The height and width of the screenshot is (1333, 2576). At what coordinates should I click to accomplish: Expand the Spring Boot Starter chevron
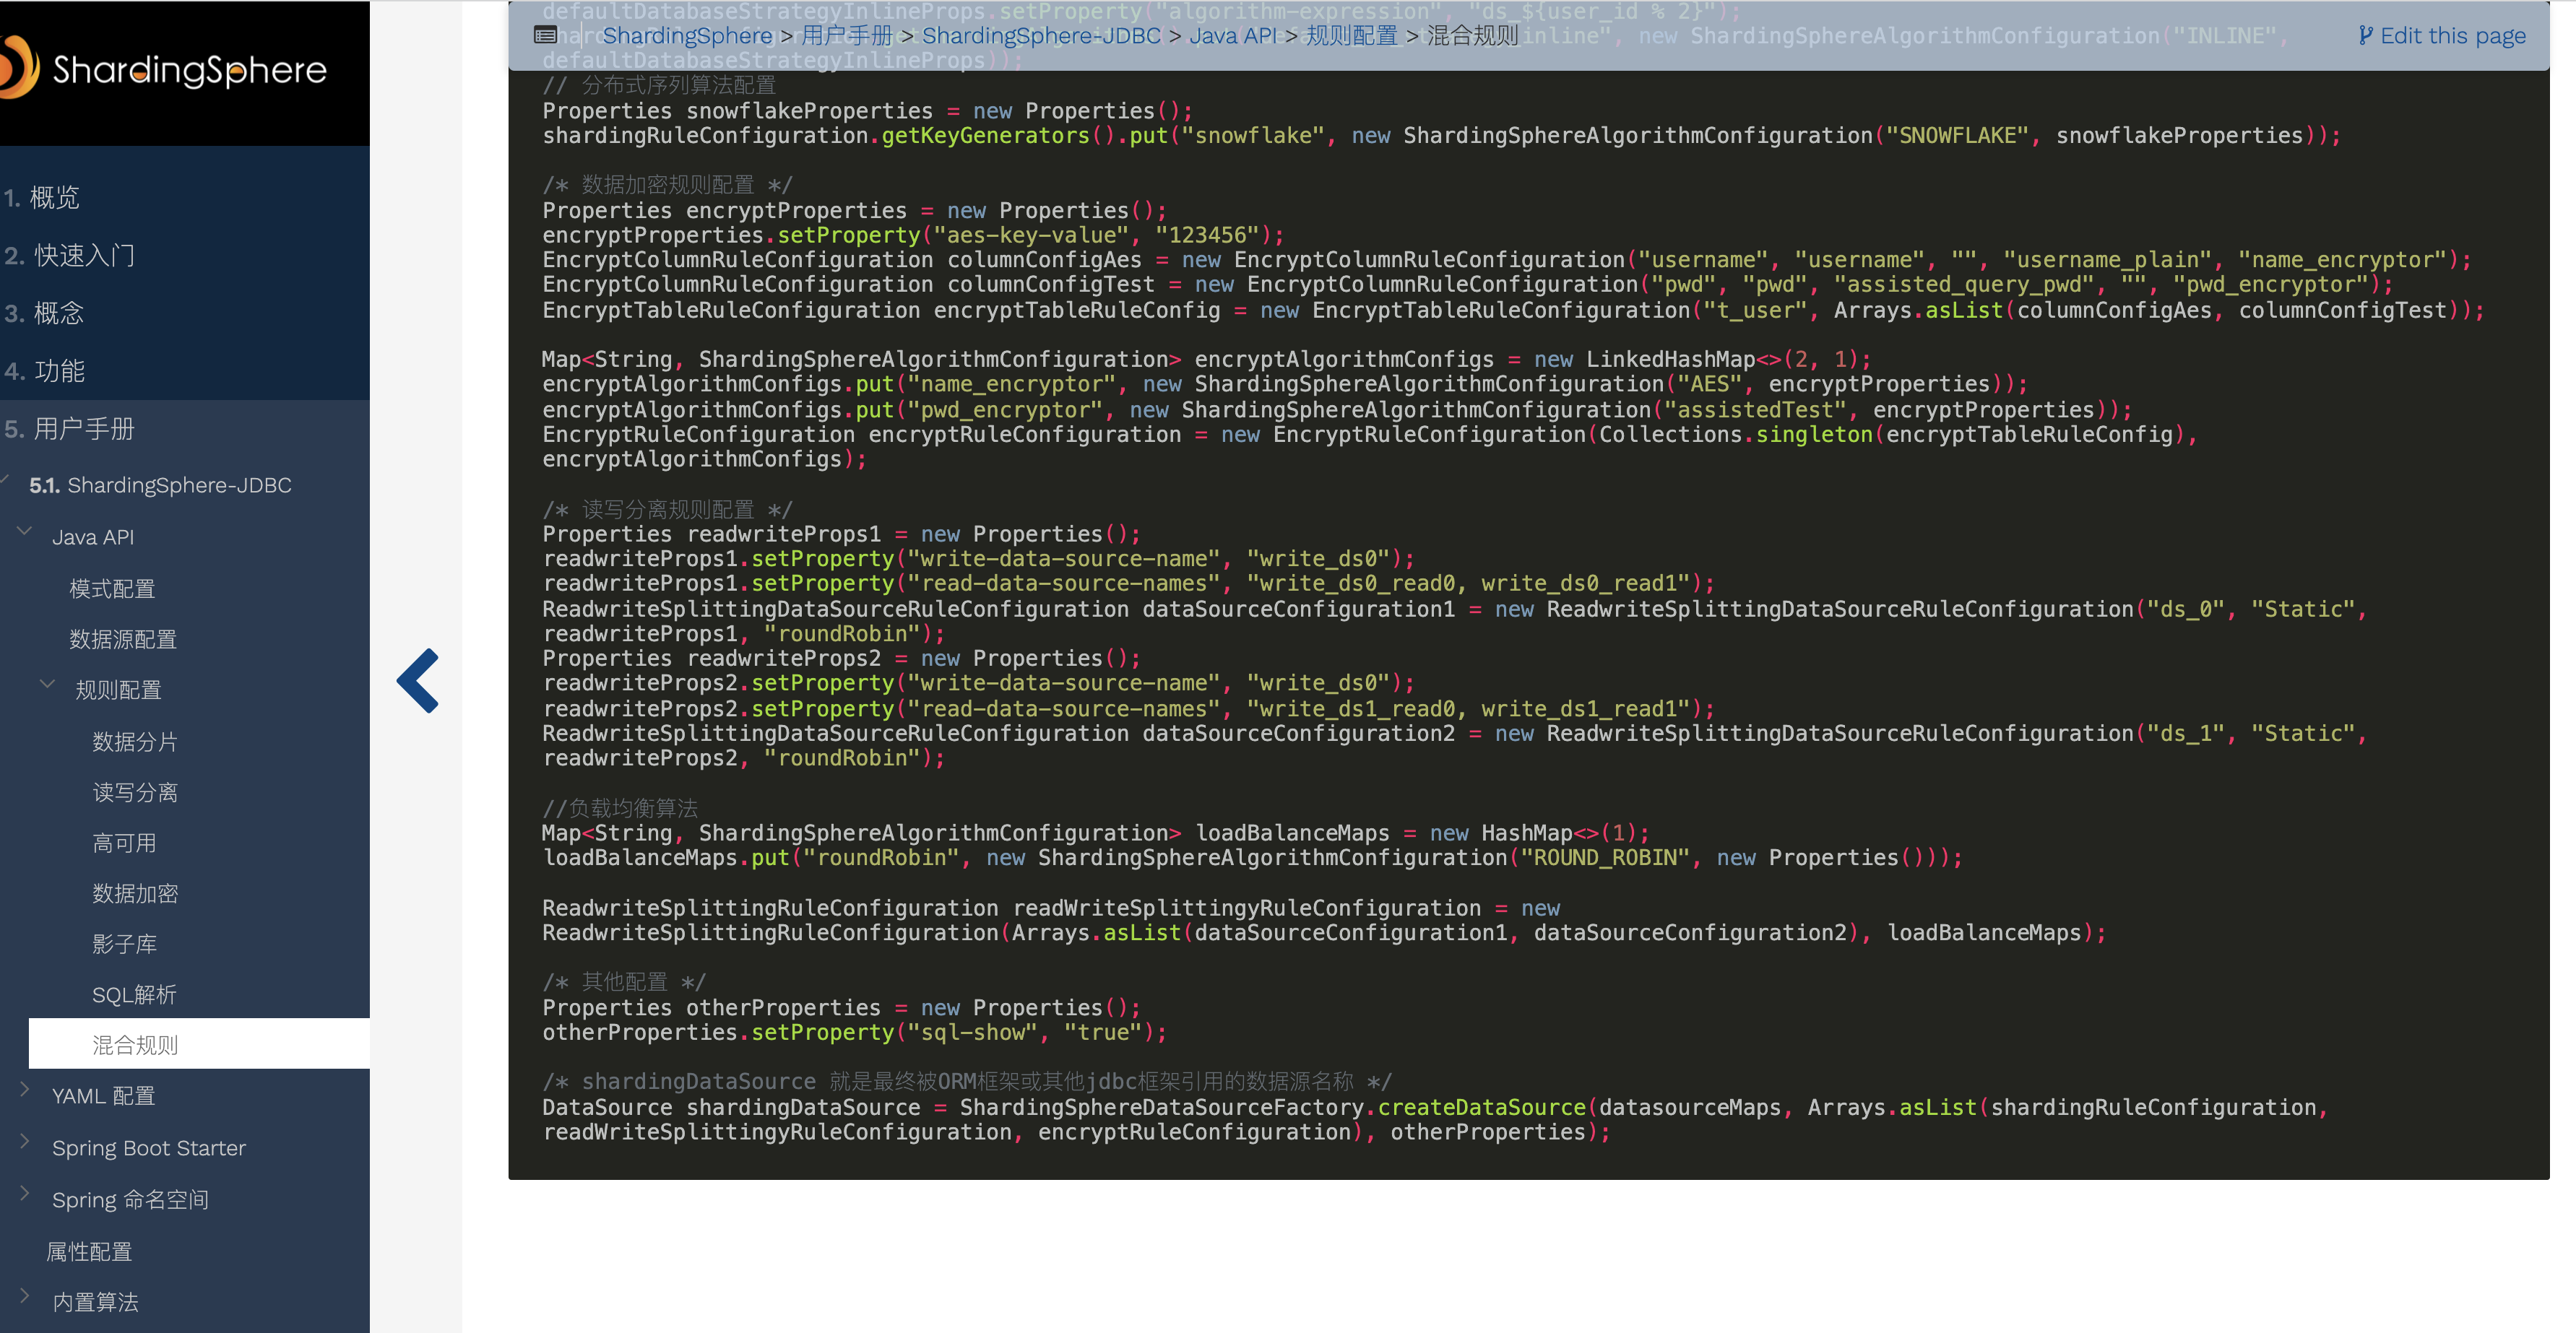coord(25,1142)
